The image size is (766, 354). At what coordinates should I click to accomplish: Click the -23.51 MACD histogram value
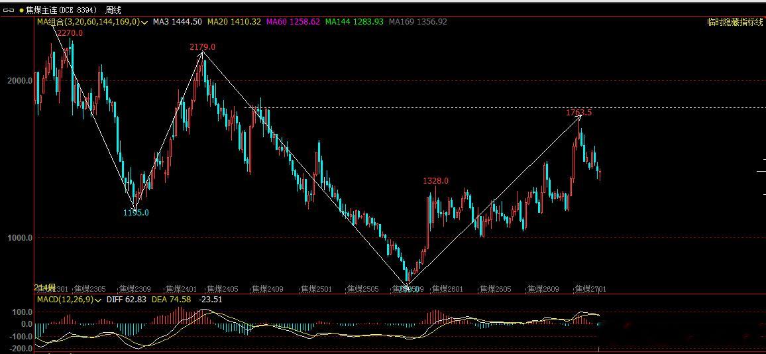pyautogui.click(x=209, y=300)
